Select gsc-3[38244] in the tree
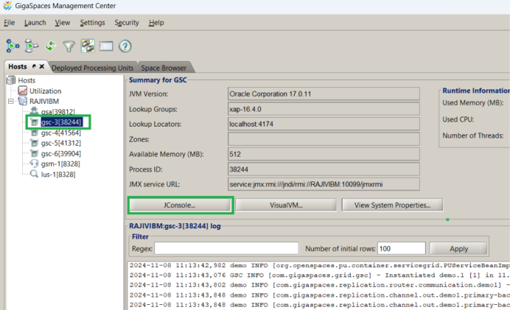Image resolution: width=510 pixels, height=310 pixels. click(x=61, y=122)
